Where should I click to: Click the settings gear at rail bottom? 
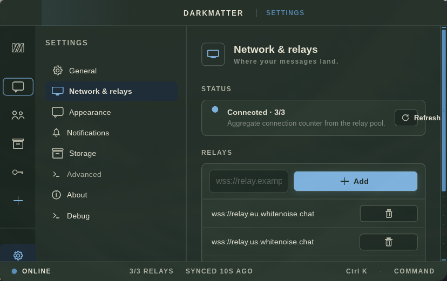coord(18,255)
